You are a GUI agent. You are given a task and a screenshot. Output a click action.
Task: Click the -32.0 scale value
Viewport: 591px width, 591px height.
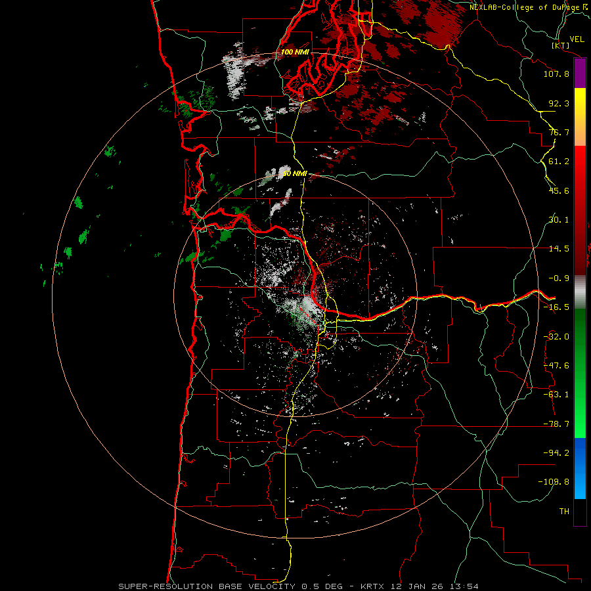(x=556, y=337)
